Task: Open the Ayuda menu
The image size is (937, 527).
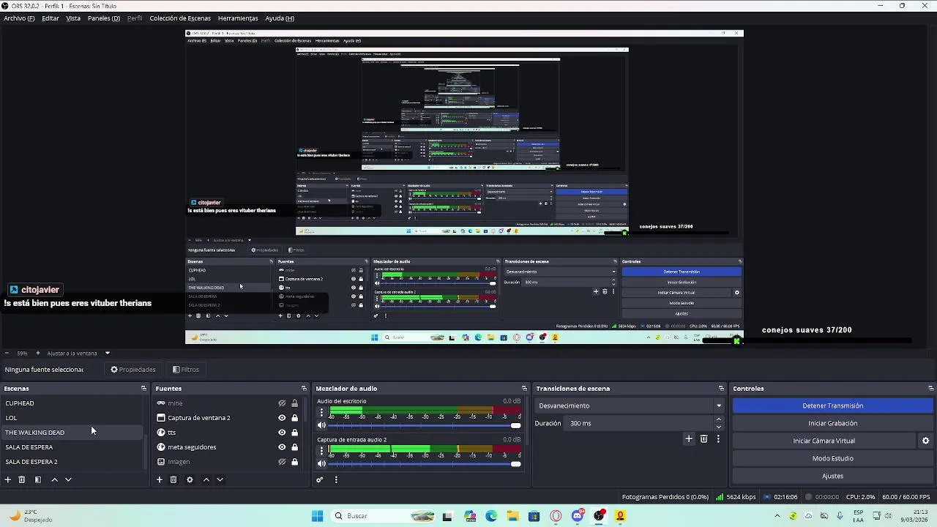Action: (280, 18)
